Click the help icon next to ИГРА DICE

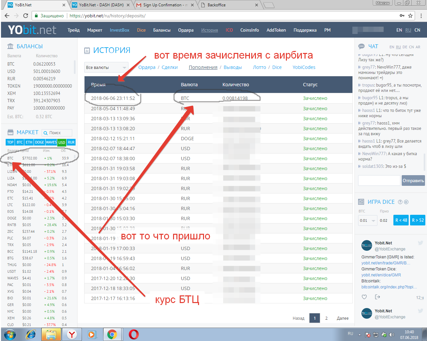pos(400,202)
